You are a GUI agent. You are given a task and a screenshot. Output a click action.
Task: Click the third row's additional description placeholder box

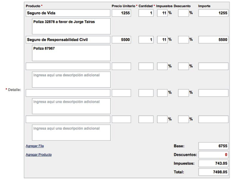coord(71,79)
